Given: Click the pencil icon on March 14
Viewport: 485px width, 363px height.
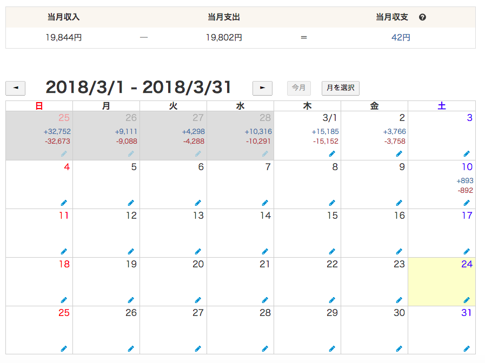Looking at the screenshot, I should click(x=265, y=251).
